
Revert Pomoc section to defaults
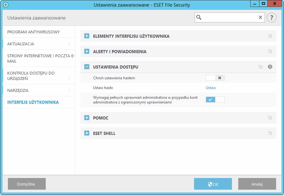click(x=270, y=118)
